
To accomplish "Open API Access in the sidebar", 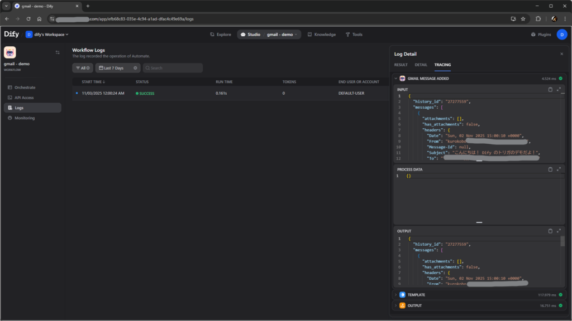I will [x=24, y=98].
